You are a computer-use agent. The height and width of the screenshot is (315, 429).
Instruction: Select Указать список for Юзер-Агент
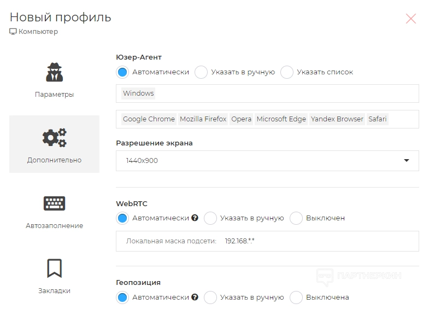point(287,72)
